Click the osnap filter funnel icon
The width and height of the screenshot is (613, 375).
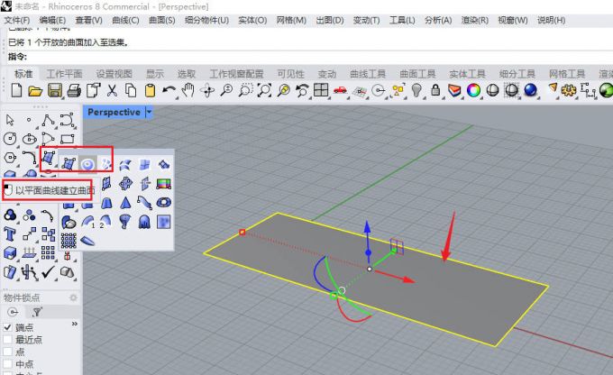click(x=37, y=312)
